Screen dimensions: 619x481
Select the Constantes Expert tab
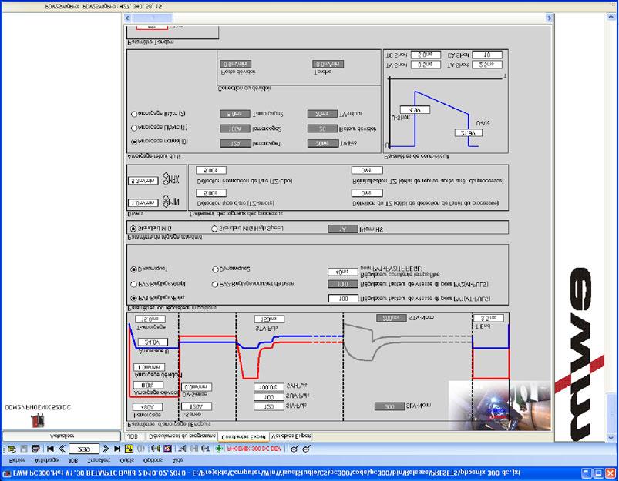coord(243,437)
